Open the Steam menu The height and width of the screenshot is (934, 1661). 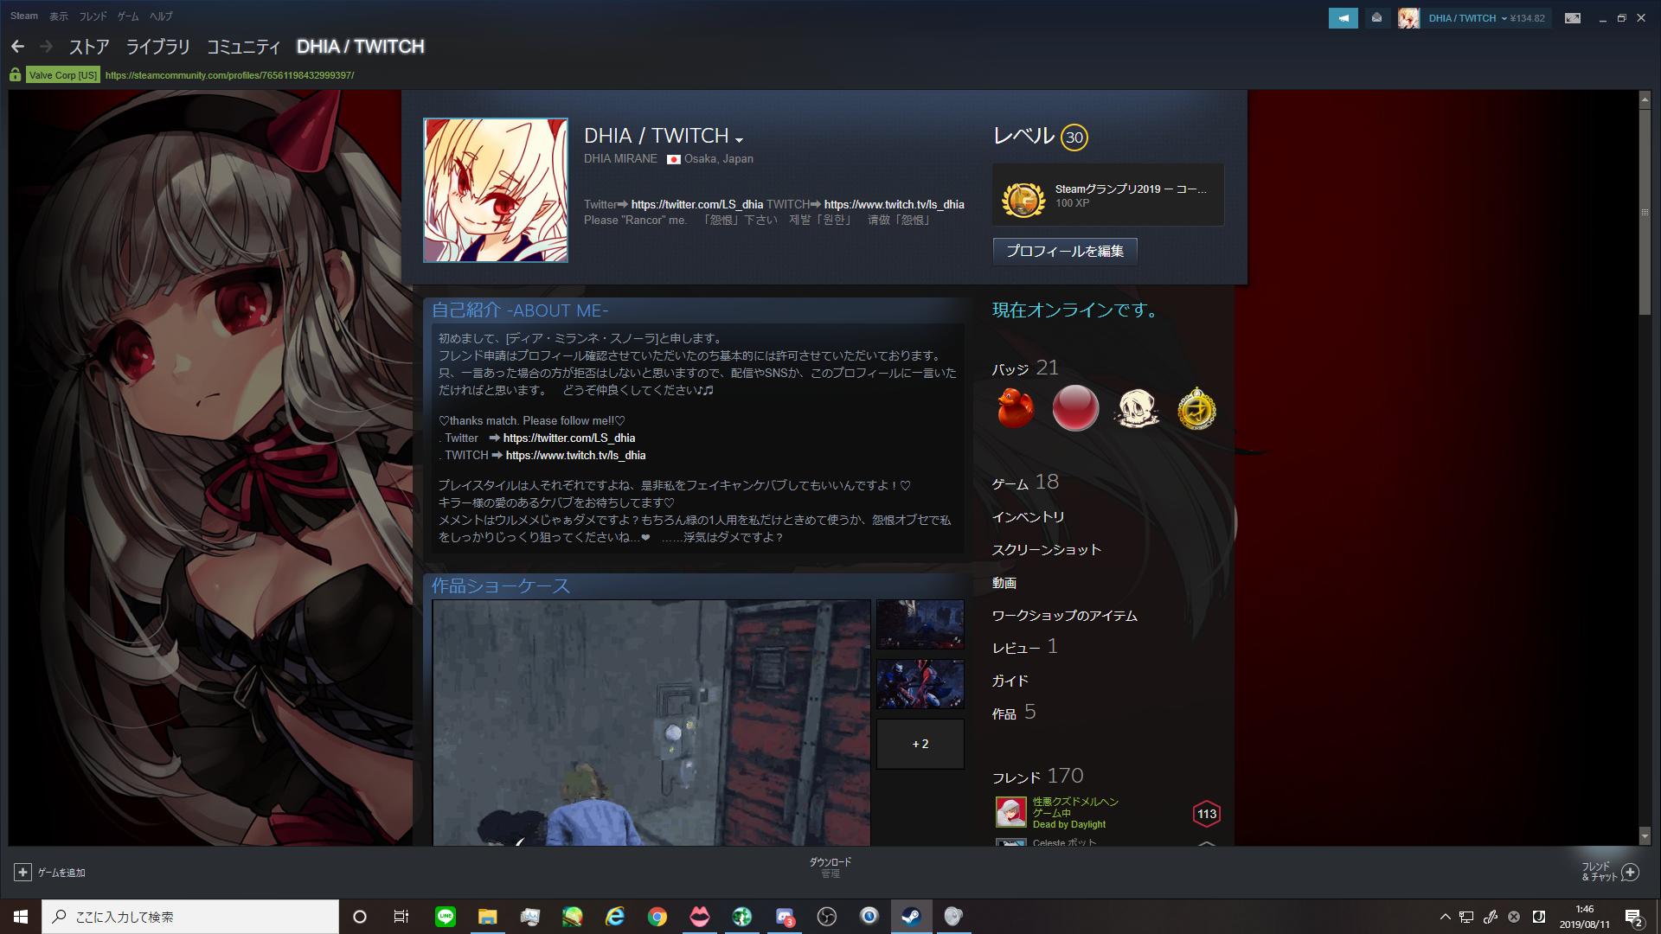point(24,16)
